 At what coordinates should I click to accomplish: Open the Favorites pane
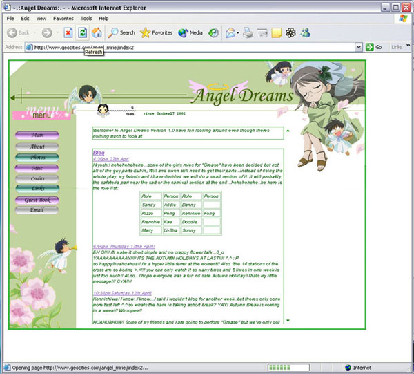[x=157, y=32]
